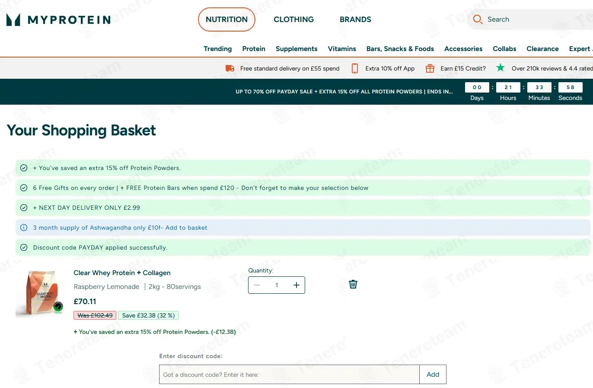Open the Clothing tab
Viewport: 593px width, 388px height.
click(294, 19)
